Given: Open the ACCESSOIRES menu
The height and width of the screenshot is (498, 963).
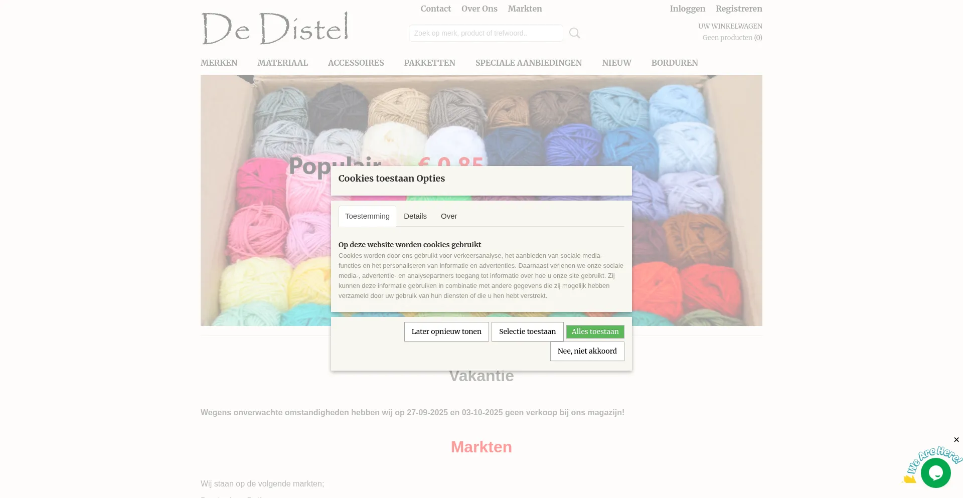Looking at the screenshot, I should pyautogui.click(x=356, y=63).
